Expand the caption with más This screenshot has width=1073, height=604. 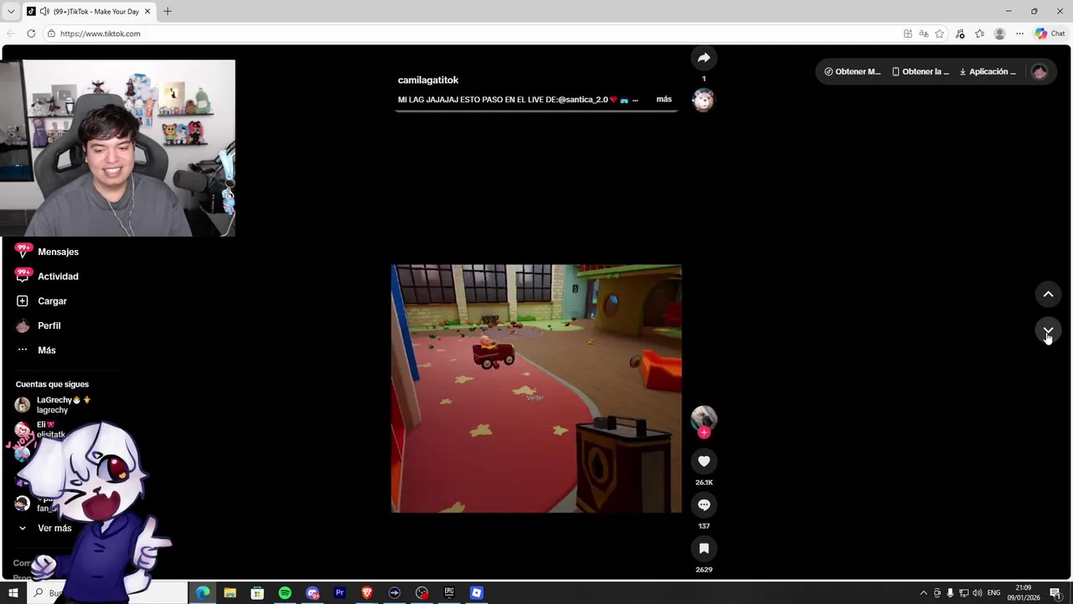[x=664, y=99]
